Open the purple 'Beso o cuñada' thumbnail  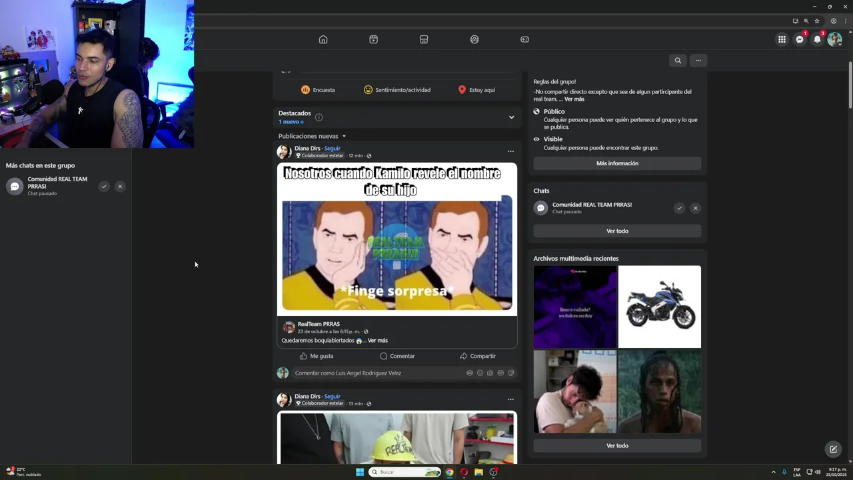575,307
